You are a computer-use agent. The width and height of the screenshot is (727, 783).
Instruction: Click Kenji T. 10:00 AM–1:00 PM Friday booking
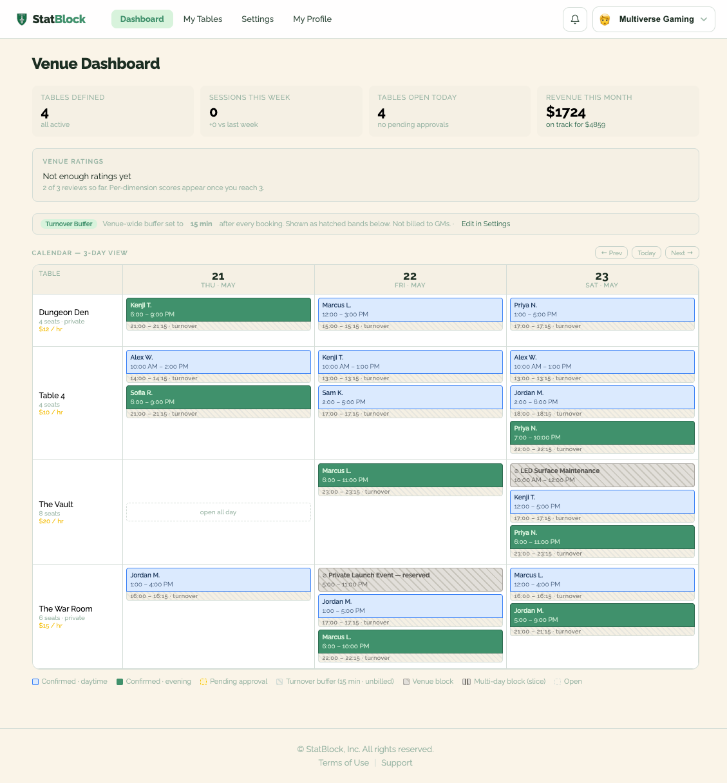point(410,362)
